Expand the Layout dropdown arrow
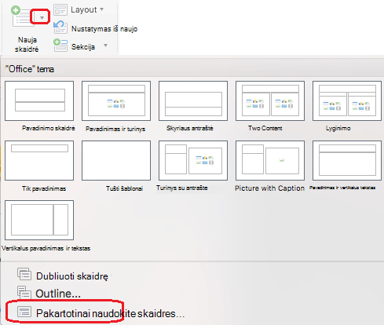This screenshot has width=384, height=325. coord(102,9)
